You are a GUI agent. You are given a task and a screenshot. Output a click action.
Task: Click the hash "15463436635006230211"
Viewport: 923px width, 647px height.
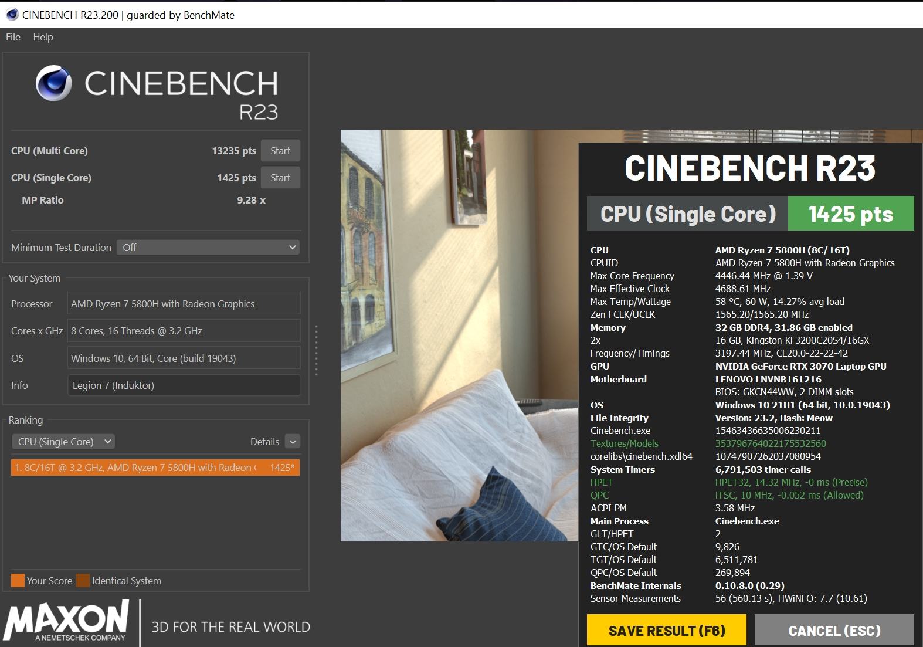point(768,431)
